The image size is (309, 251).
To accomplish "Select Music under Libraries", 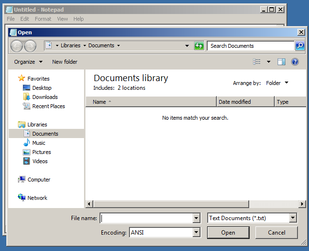I will pyautogui.click(x=39, y=143).
